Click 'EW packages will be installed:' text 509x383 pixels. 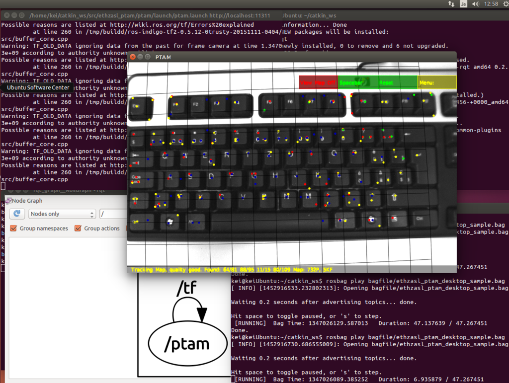tap(336, 32)
